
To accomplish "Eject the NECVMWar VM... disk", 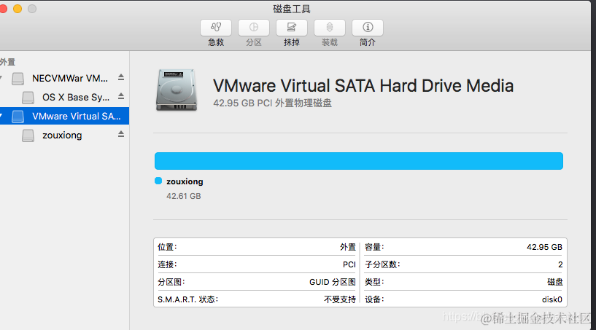I will click(121, 77).
